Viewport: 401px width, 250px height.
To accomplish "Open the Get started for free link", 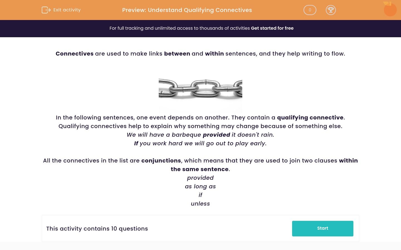I will point(272,28).
